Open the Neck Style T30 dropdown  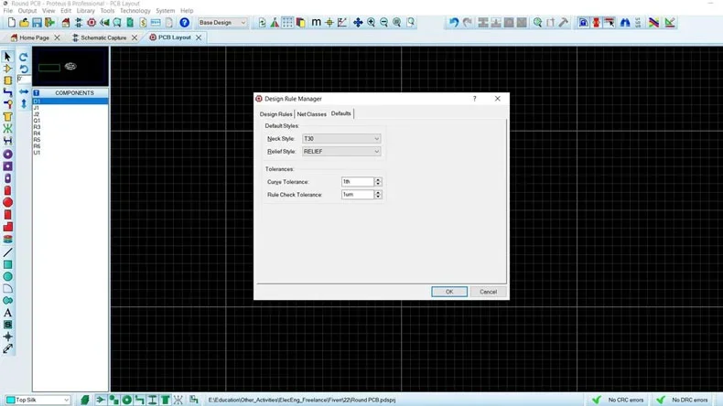pyautogui.click(x=341, y=139)
